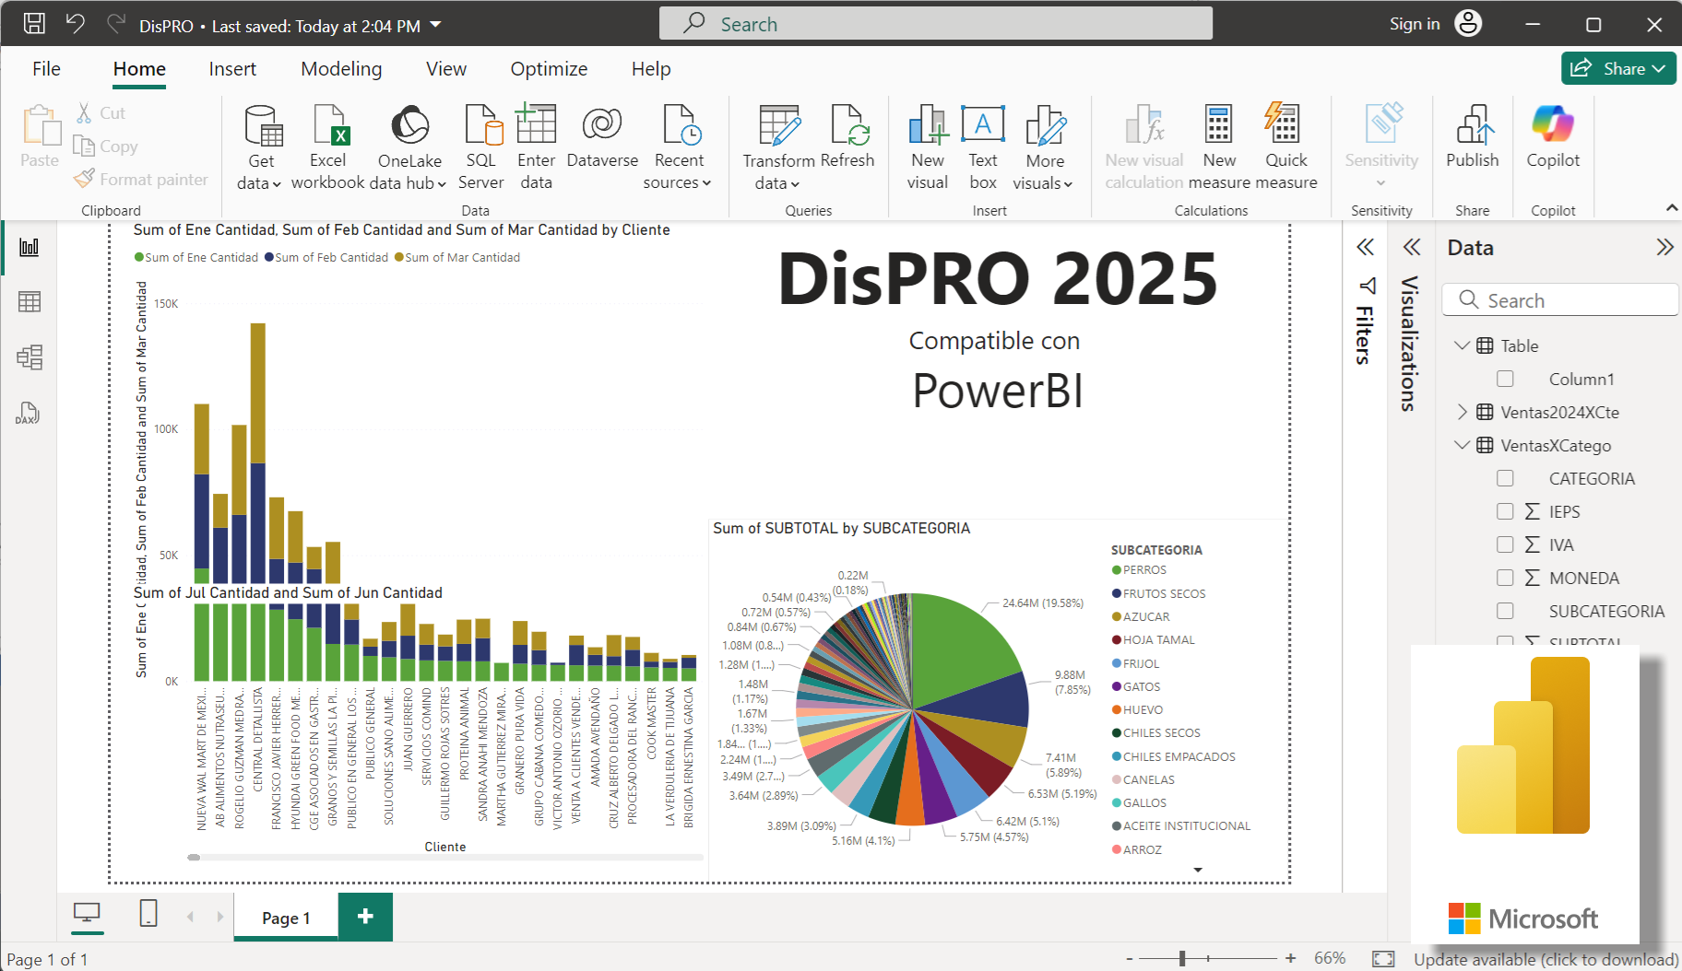The width and height of the screenshot is (1682, 971).
Task: Click SQL Server icon
Action: [482, 125]
